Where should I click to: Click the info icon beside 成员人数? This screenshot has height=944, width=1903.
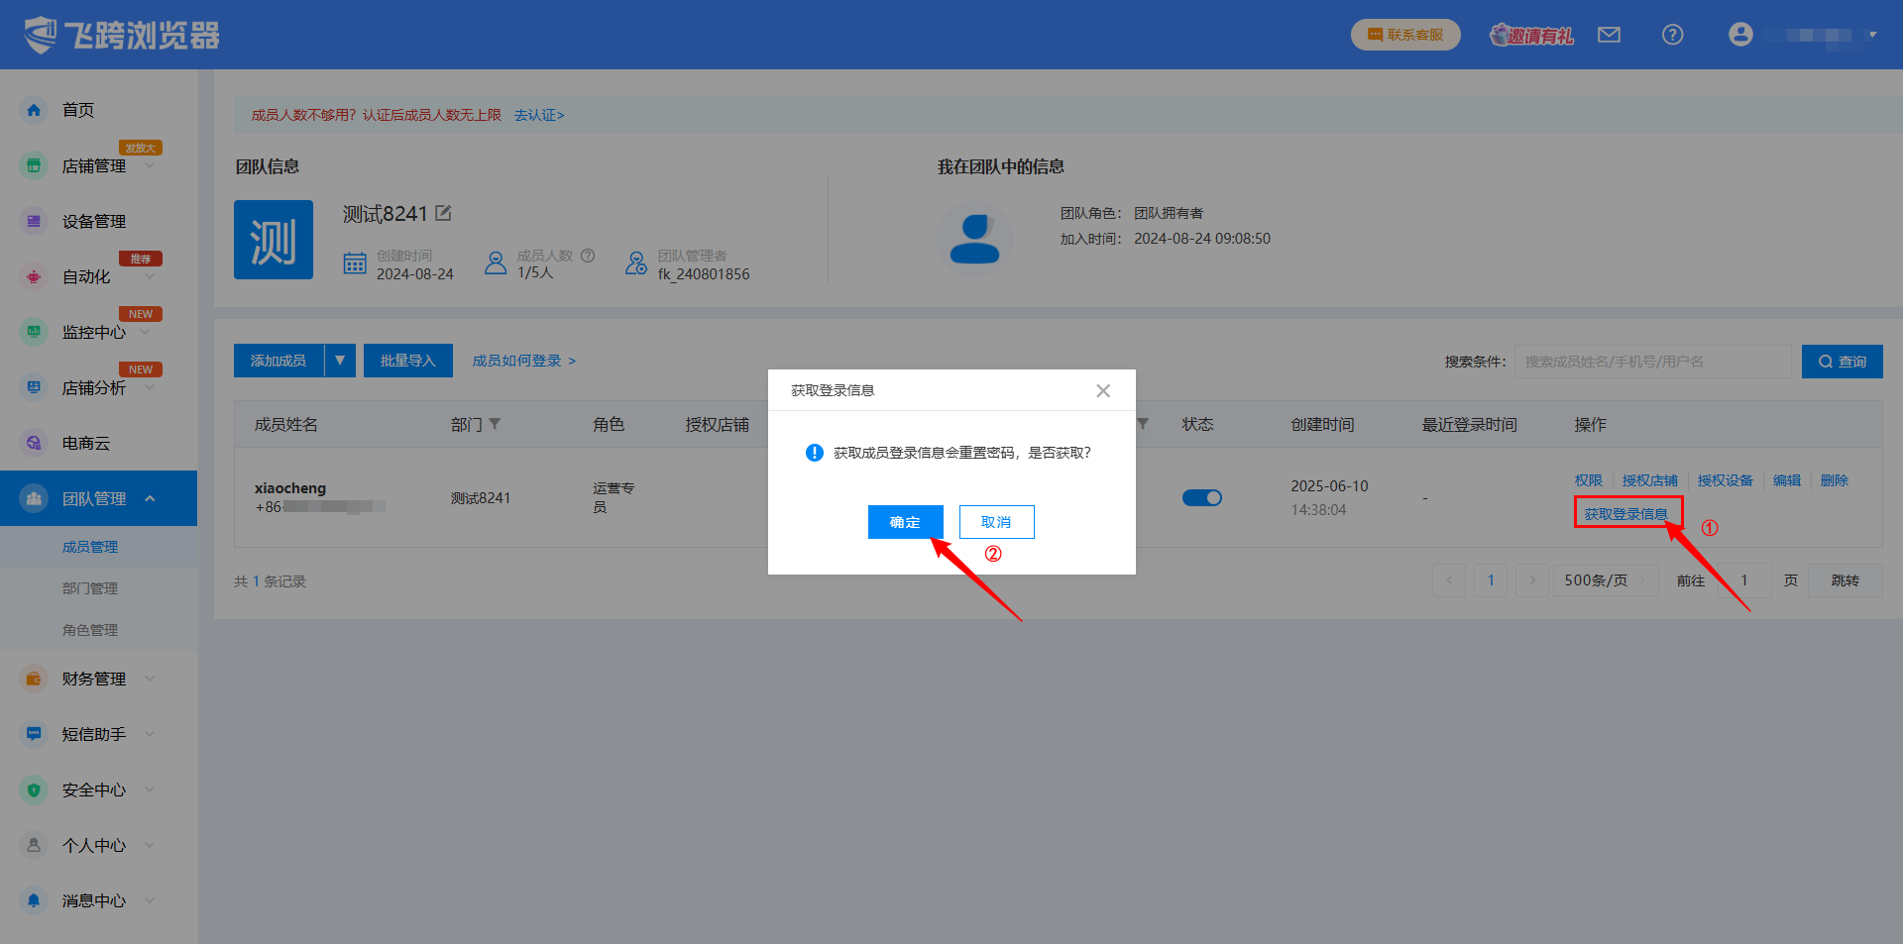588,256
